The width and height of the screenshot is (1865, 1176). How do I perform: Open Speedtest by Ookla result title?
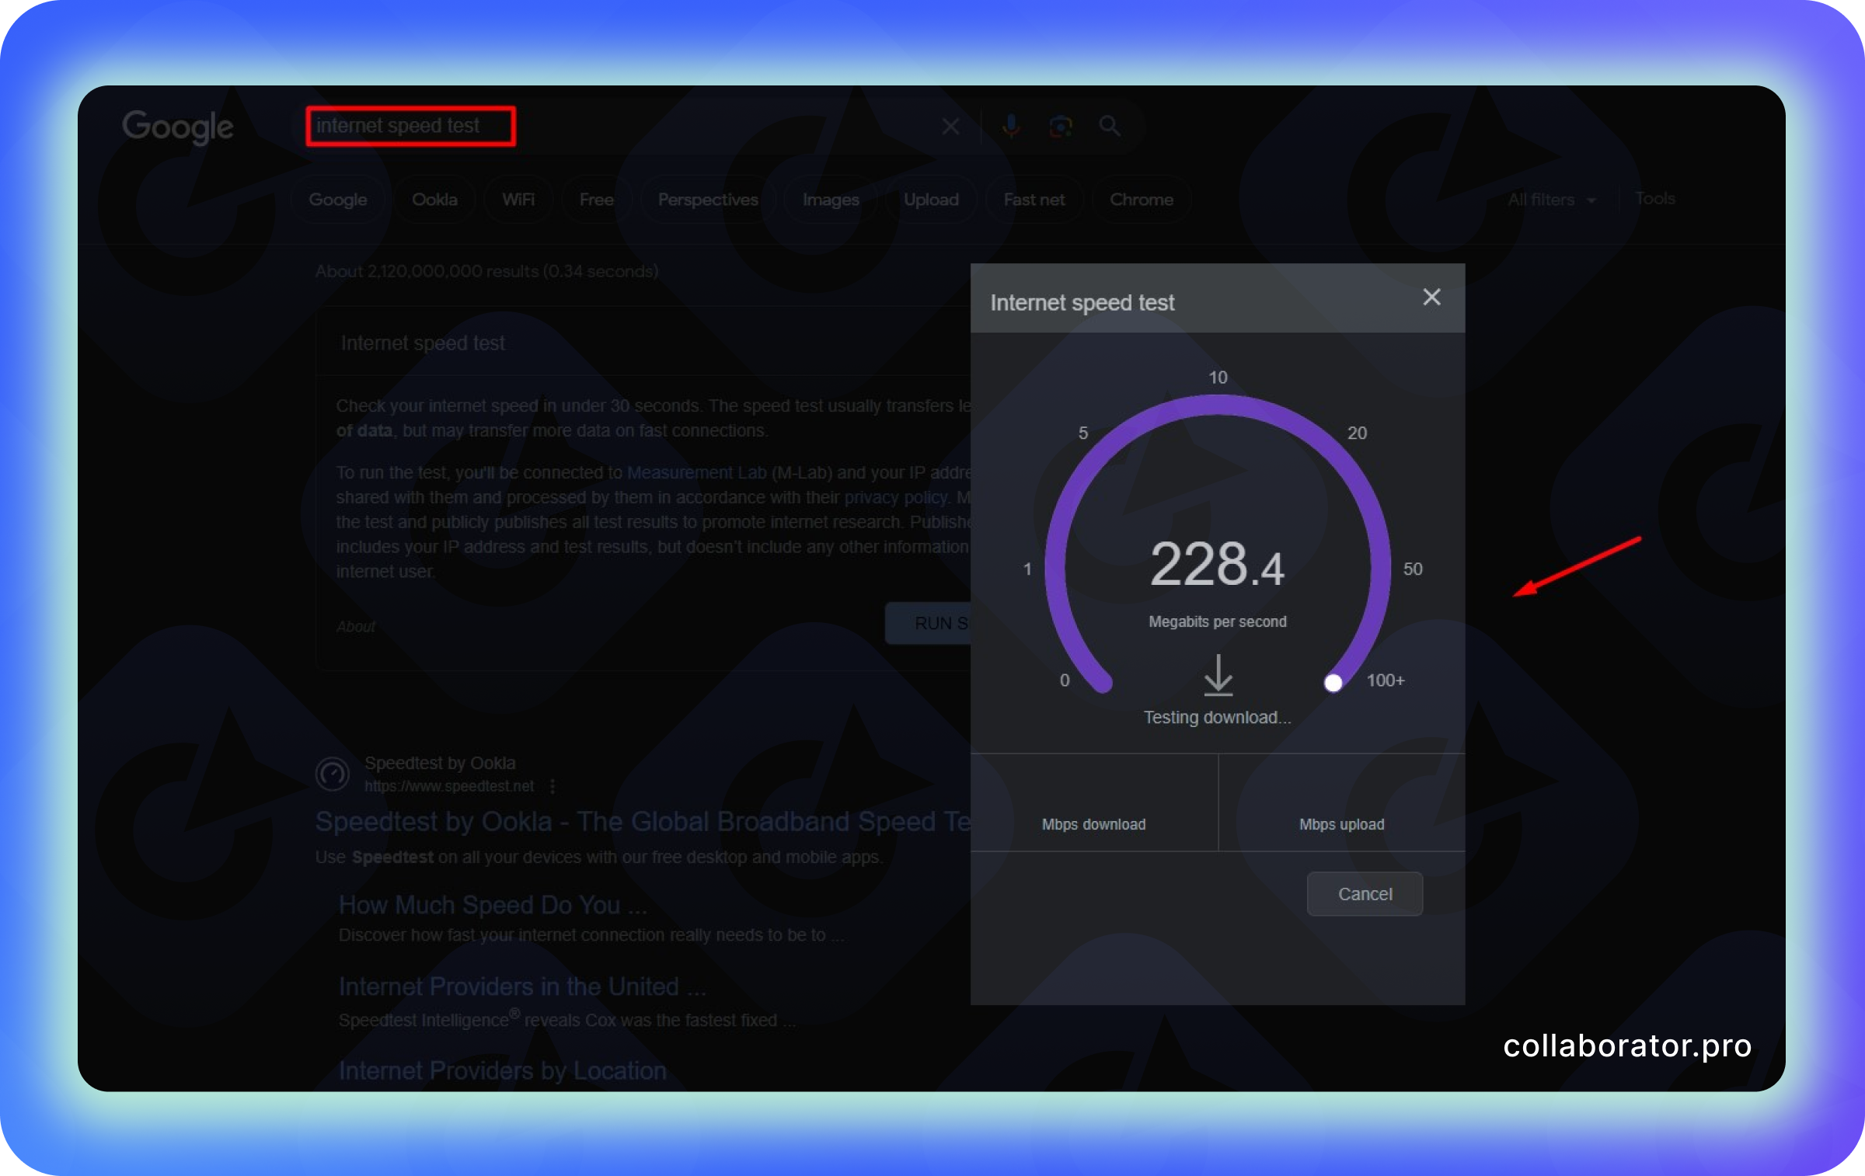[642, 821]
